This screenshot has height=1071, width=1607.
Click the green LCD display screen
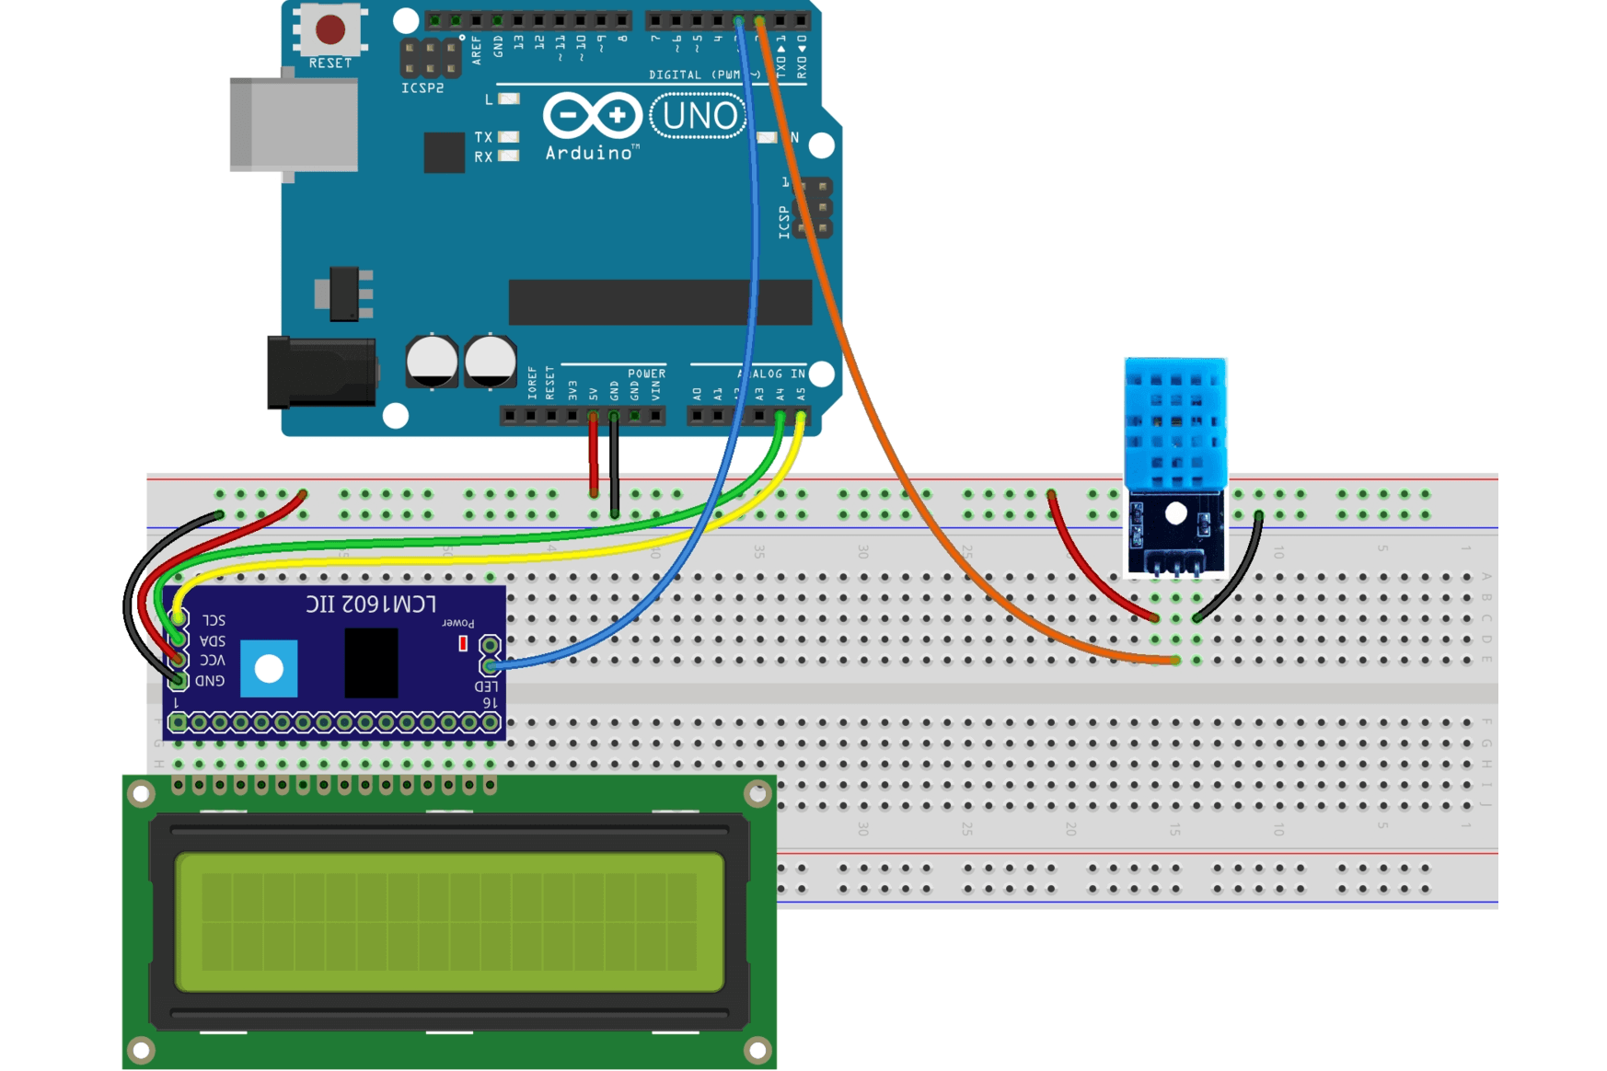449,922
